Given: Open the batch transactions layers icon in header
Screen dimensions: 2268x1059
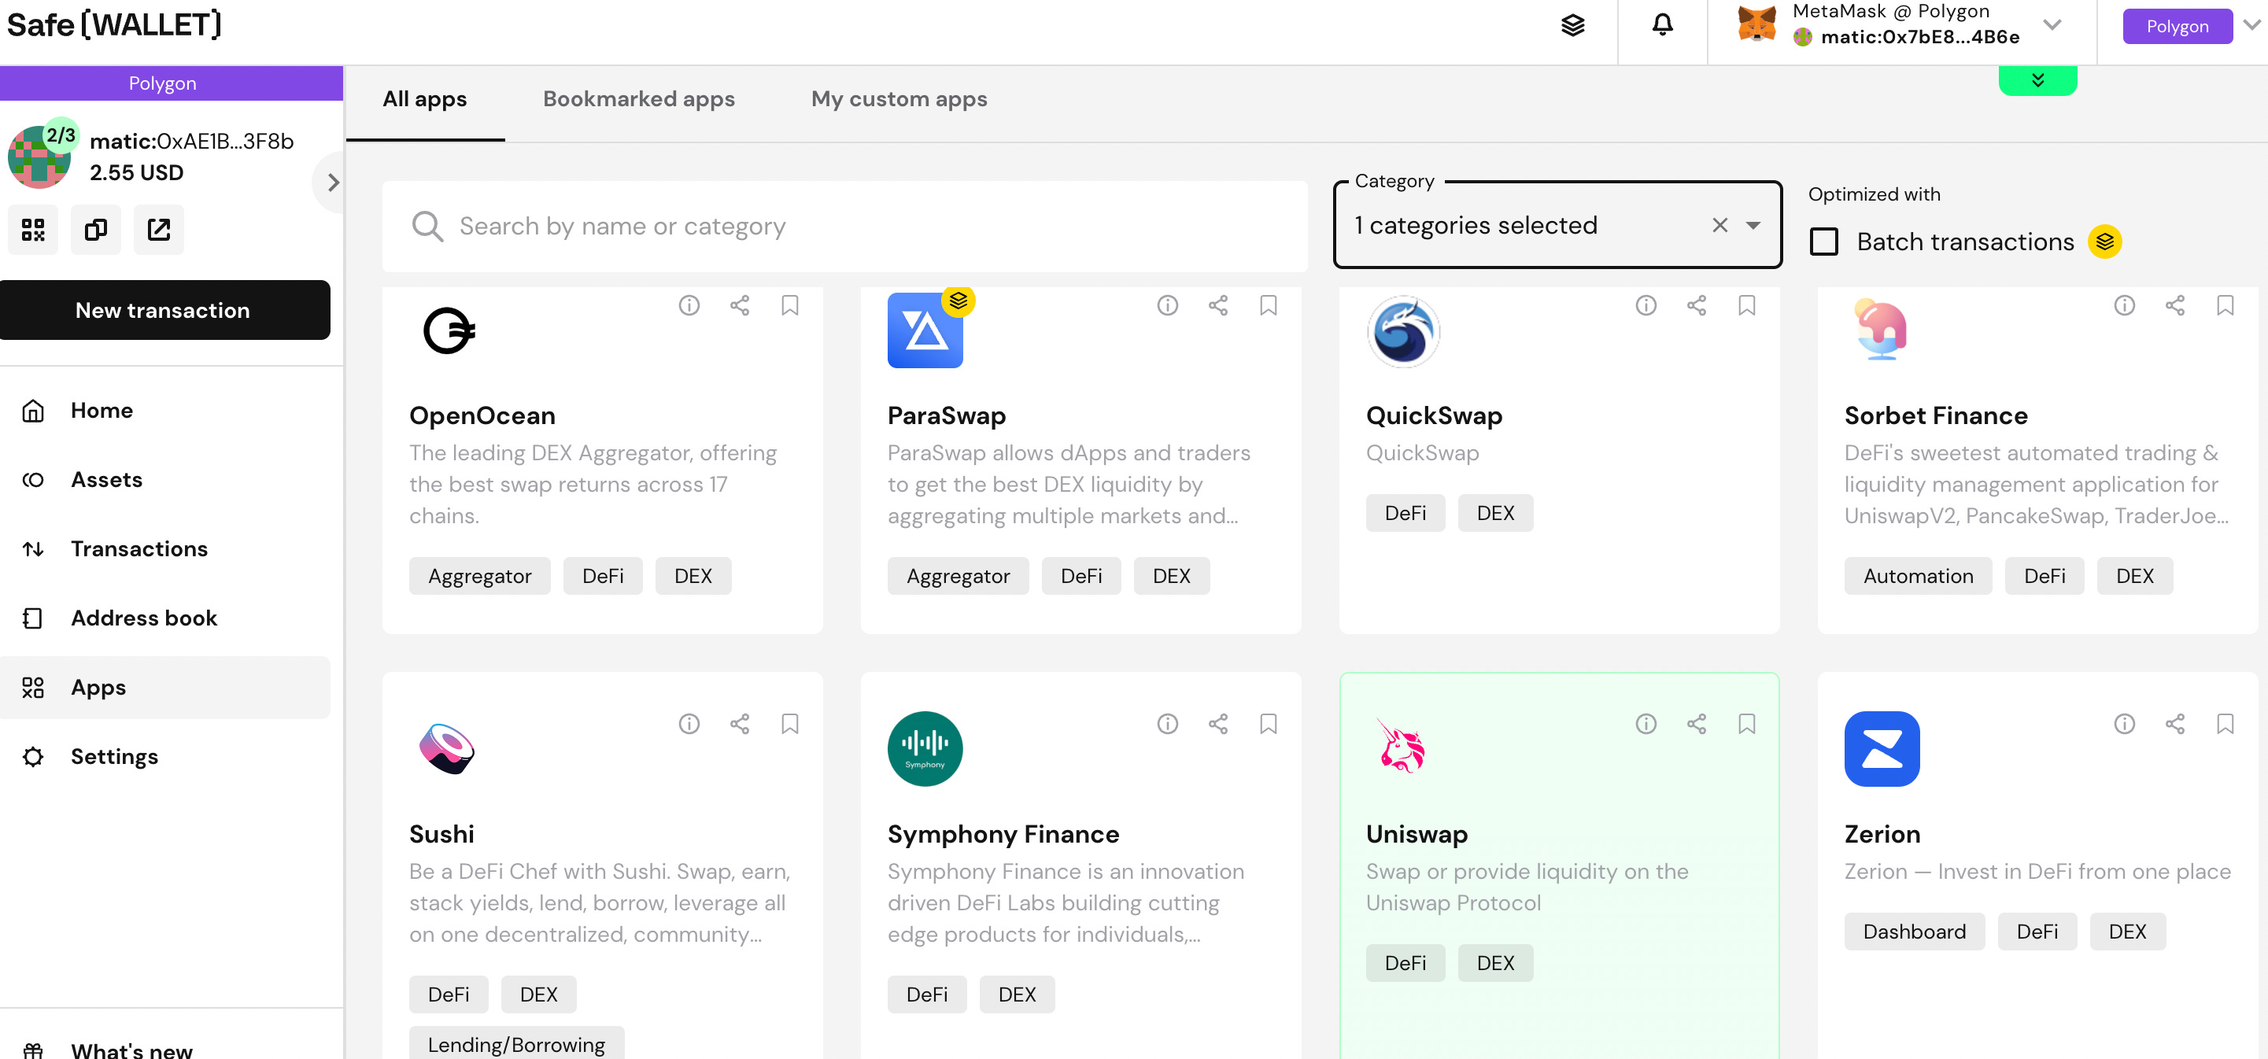Looking at the screenshot, I should 1572,25.
